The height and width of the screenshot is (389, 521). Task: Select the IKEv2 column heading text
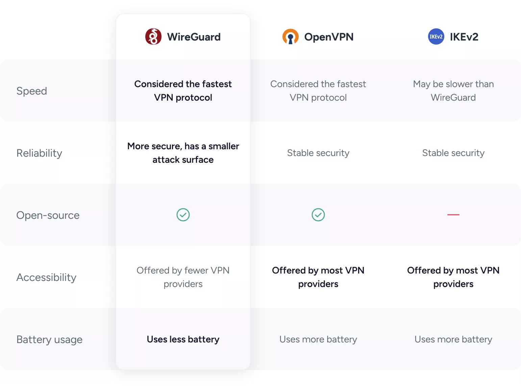[464, 37]
